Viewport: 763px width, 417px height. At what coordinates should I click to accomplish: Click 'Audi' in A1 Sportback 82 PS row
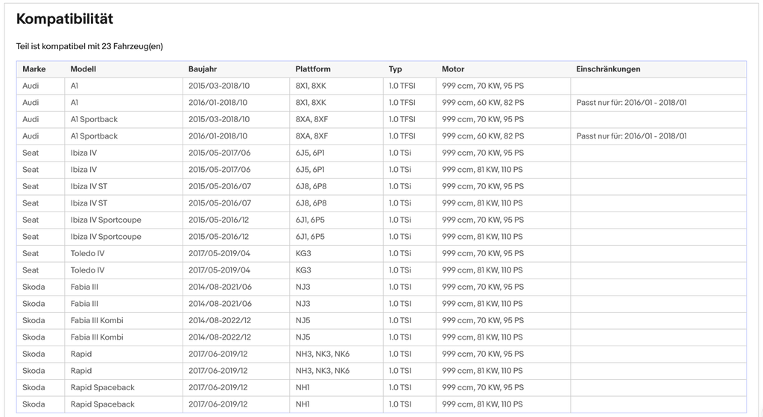pyautogui.click(x=31, y=136)
